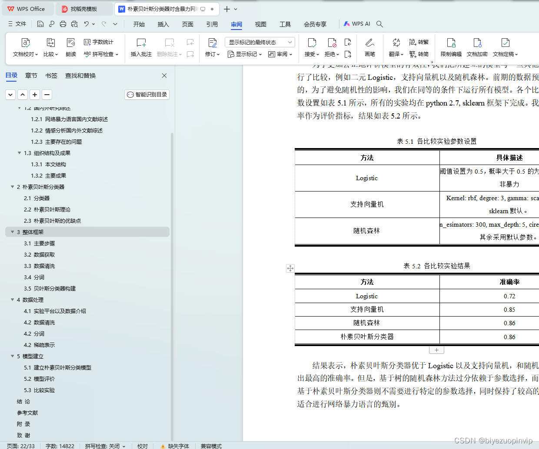Viewport: 539px width, 449px height.
Task: Open the 文档校对 proofing tool
Action: [x=25, y=48]
